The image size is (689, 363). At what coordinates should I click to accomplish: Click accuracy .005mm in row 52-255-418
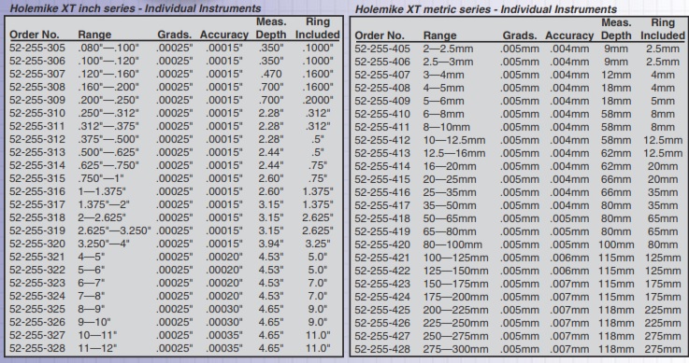point(569,218)
